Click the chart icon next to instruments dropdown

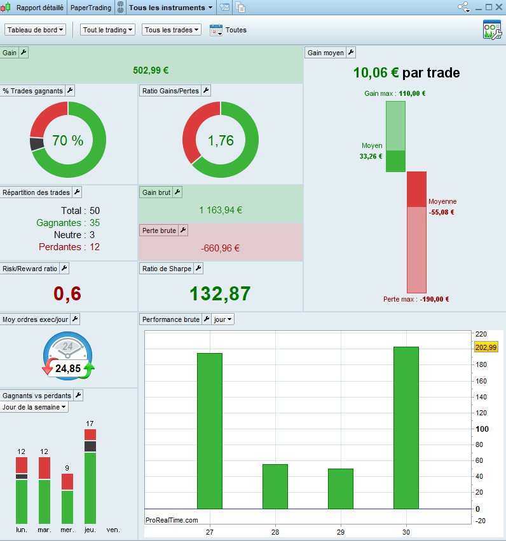(x=224, y=7)
